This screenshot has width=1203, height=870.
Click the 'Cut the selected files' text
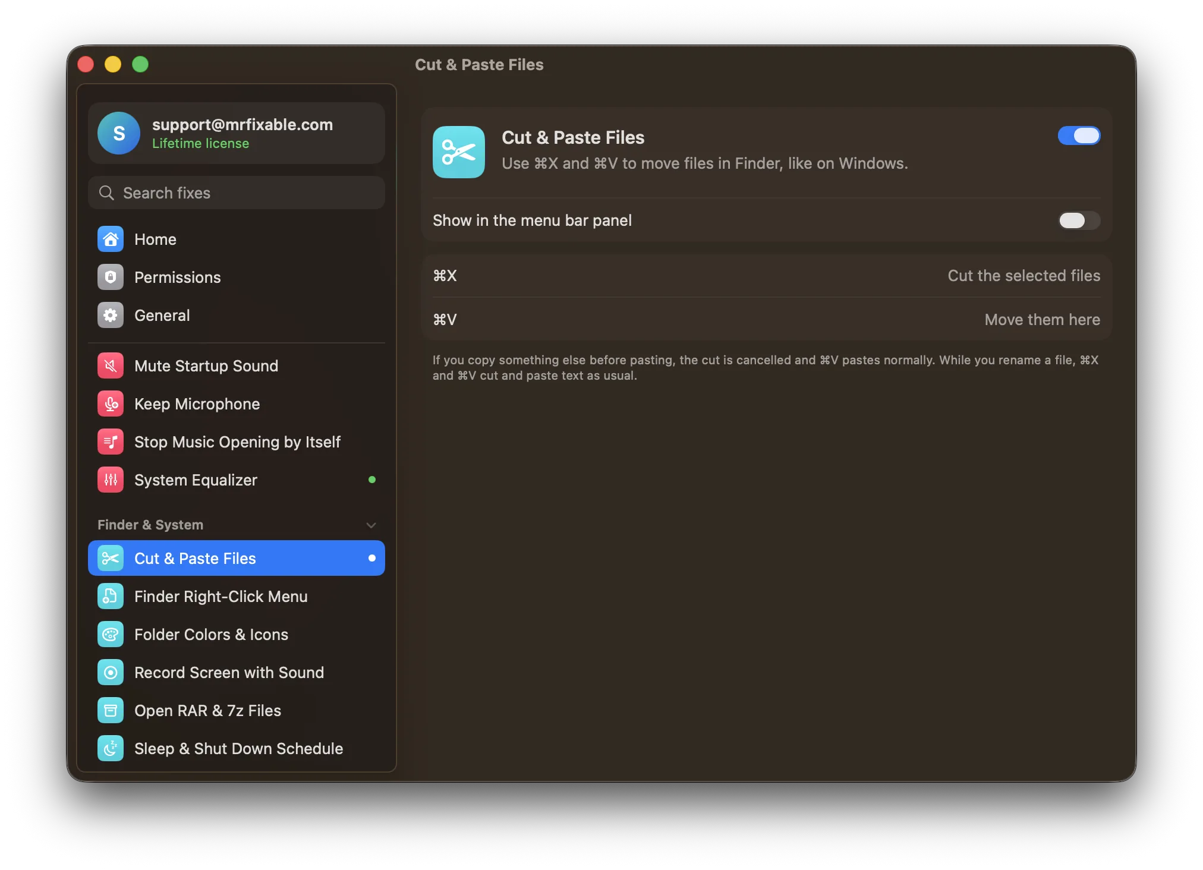click(x=1024, y=276)
